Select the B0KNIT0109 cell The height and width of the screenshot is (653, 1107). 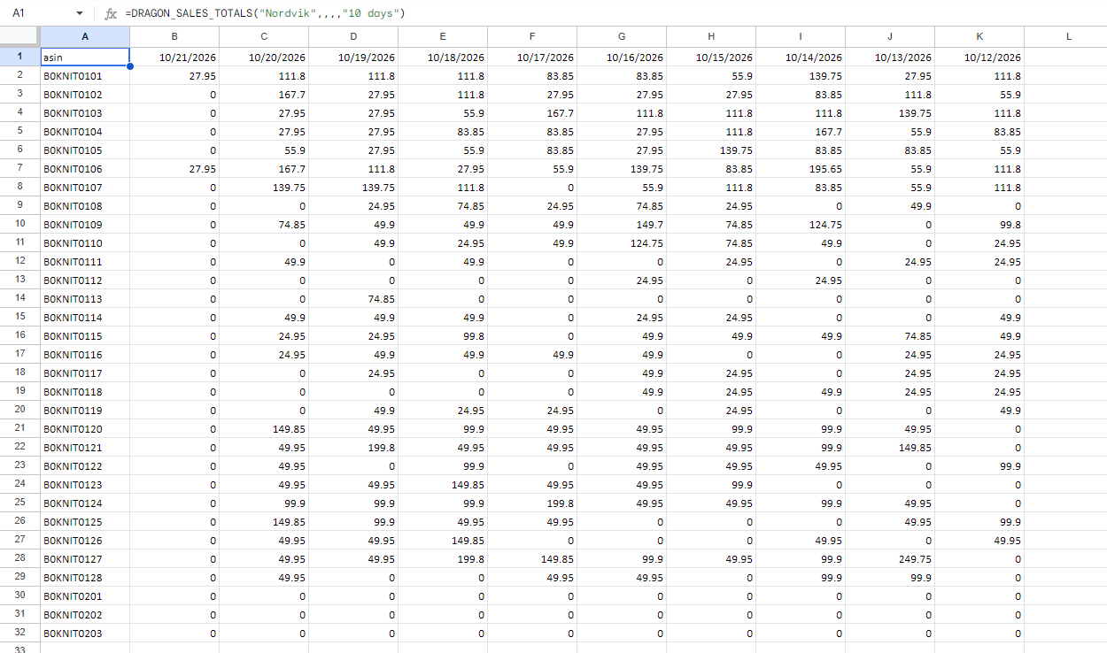coord(85,224)
